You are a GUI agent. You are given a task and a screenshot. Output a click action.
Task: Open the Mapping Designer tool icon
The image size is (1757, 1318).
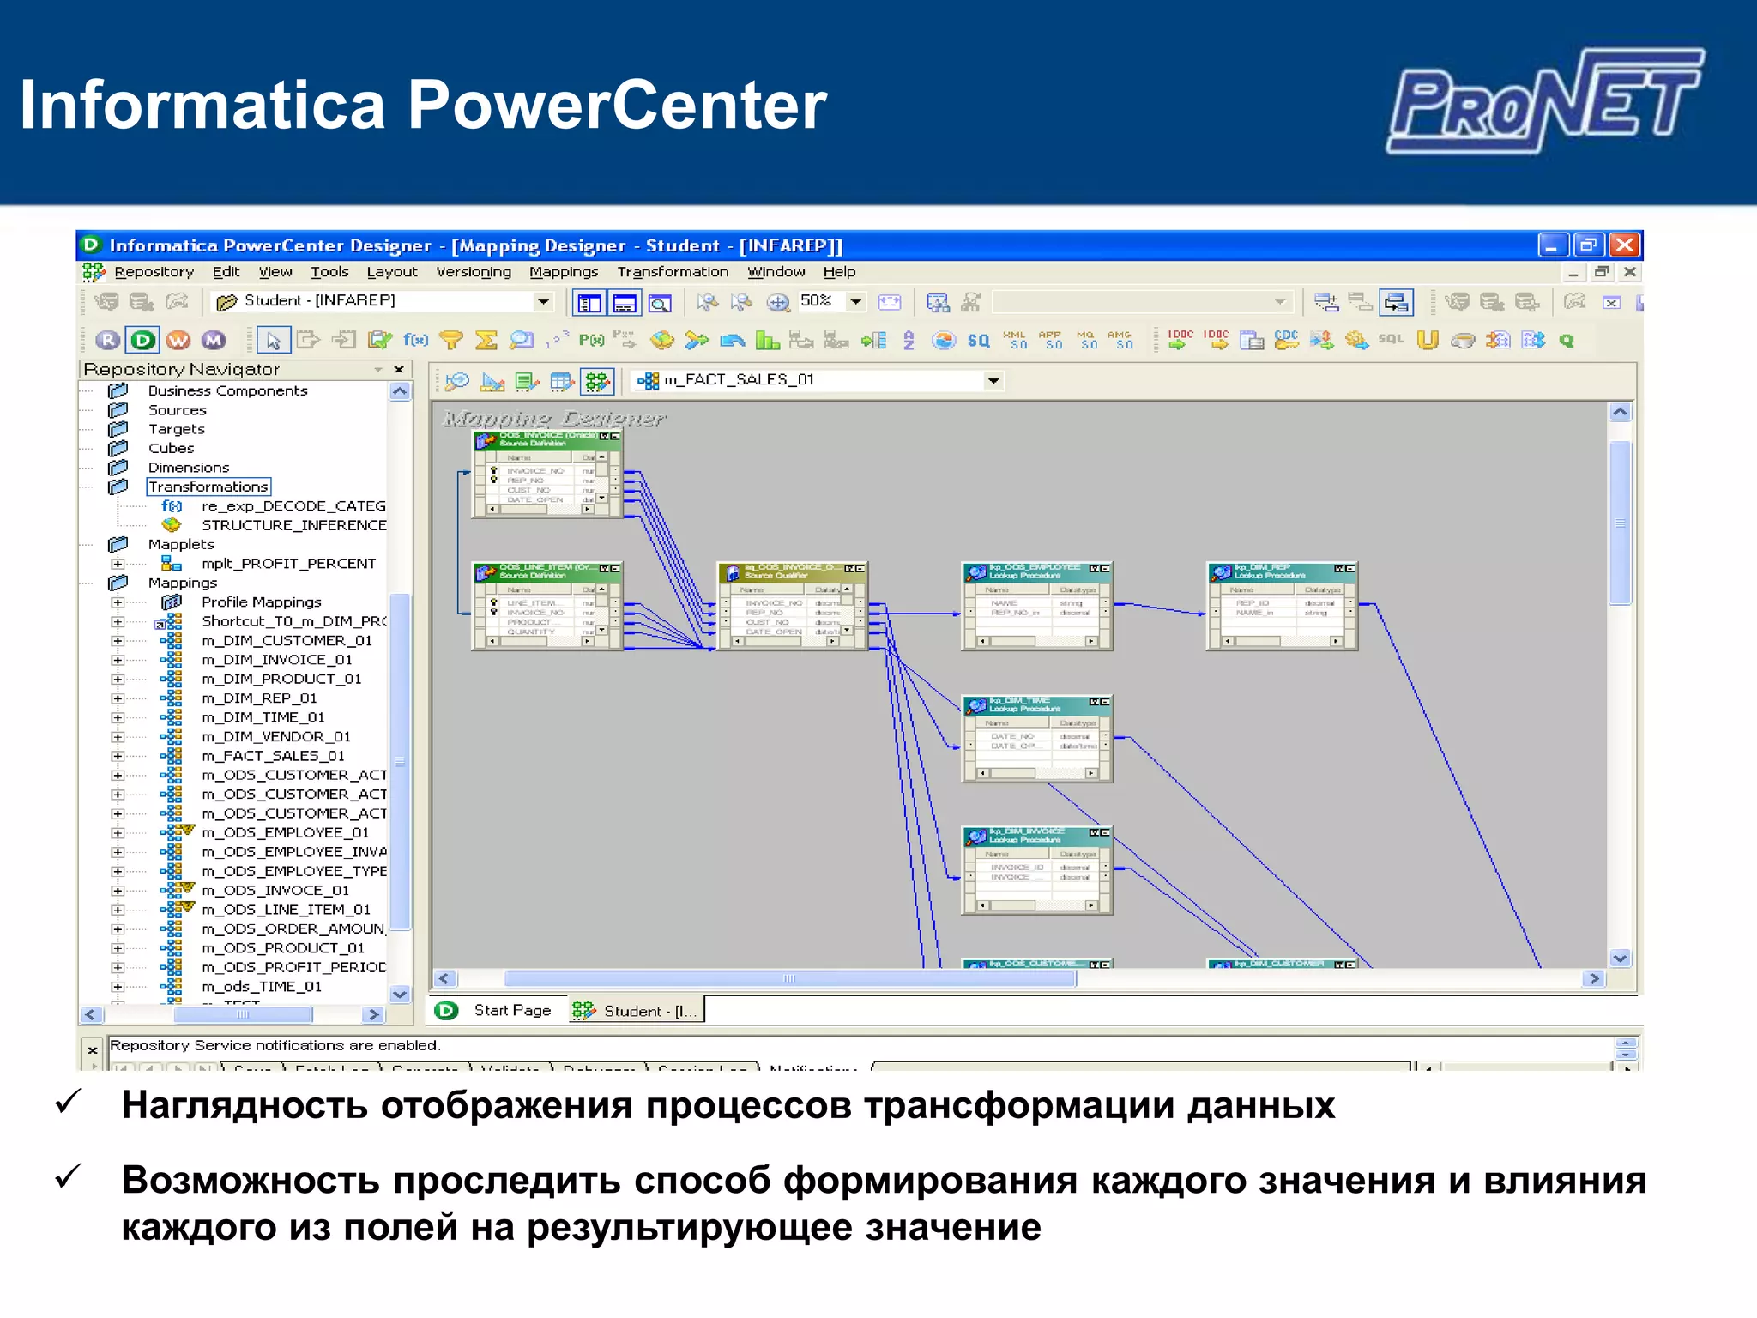tap(598, 381)
